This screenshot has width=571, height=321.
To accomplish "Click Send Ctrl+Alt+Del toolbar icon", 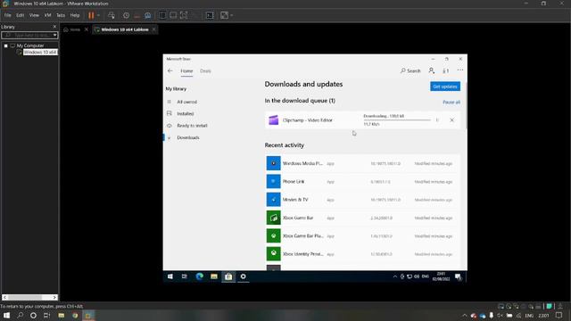I will (112, 15).
